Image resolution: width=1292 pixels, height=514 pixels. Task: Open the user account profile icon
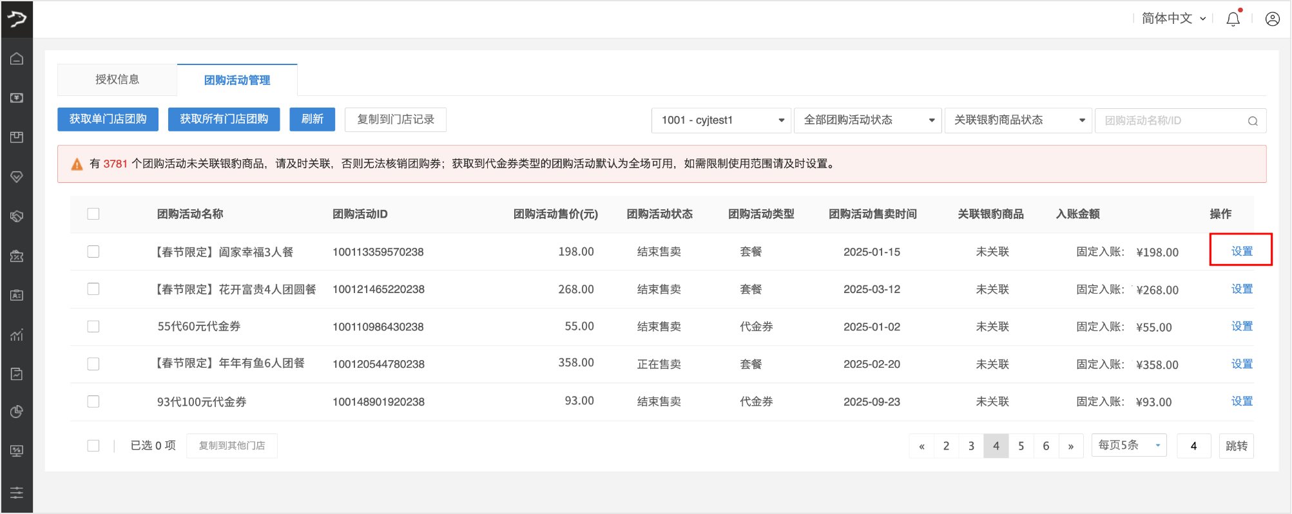1272,19
